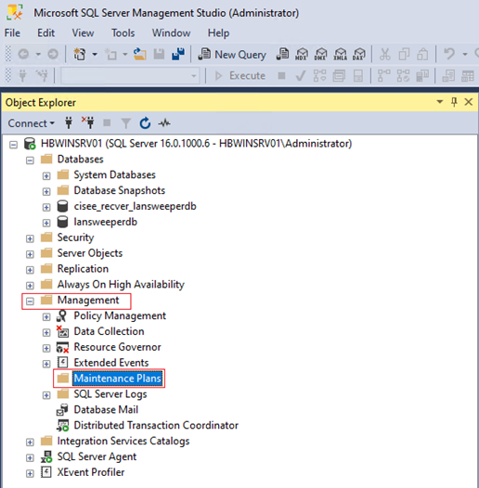479x488 pixels.
Task: Expand the SQL Server Agent node
Action: [30, 457]
